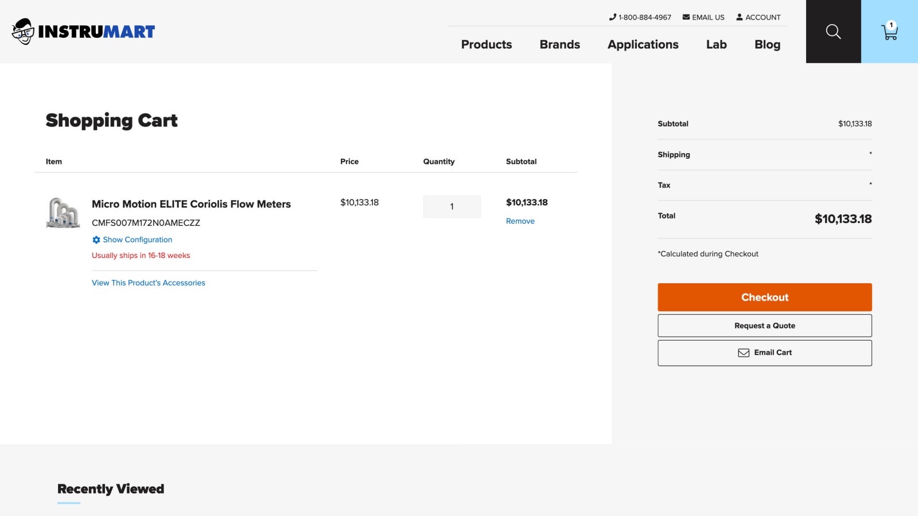Image resolution: width=918 pixels, height=516 pixels.
Task: Click the Total amount $10,133.18
Action: pyautogui.click(x=843, y=219)
